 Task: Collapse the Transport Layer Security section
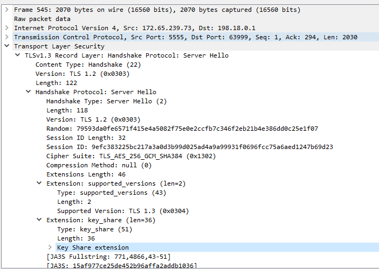[6, 46]
